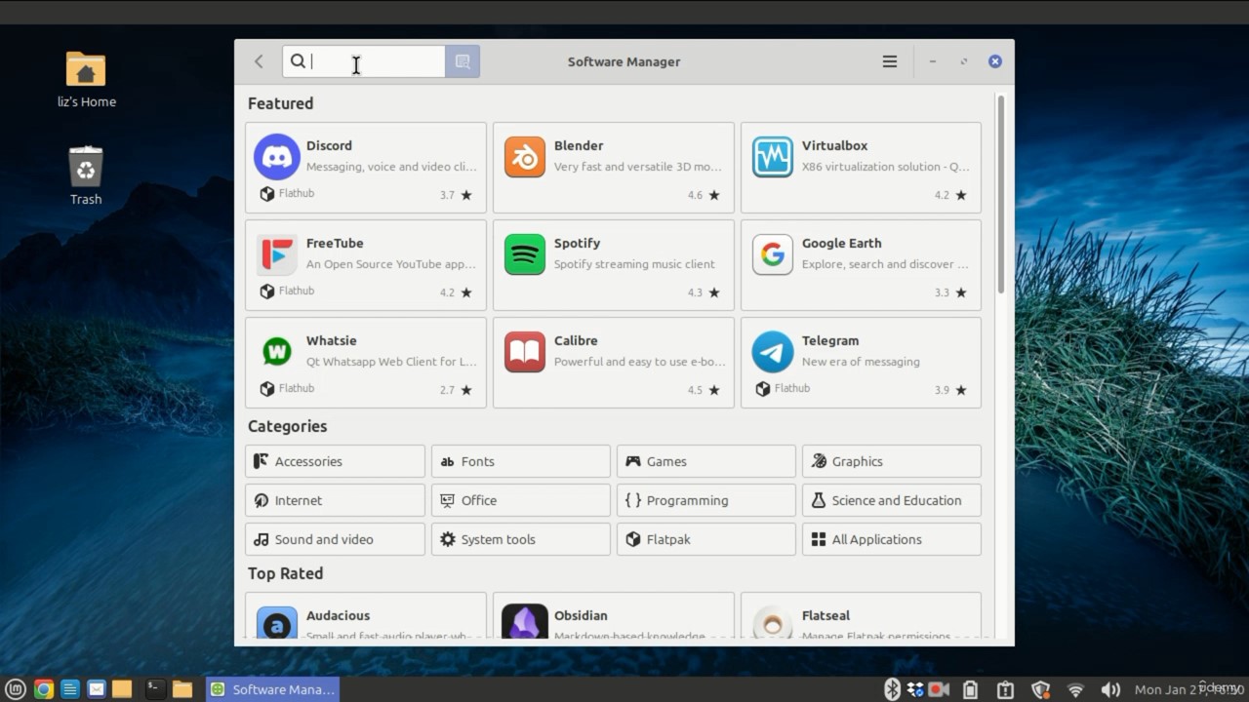The height and width of the screenshot is (702, 1249).
Task: Open the mail app from the panel
Action: coord(97,689)
